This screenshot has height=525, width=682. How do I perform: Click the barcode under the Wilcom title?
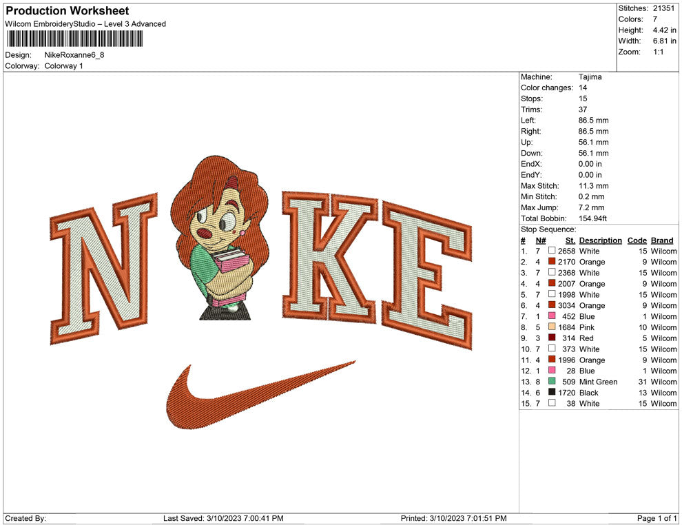74,39
